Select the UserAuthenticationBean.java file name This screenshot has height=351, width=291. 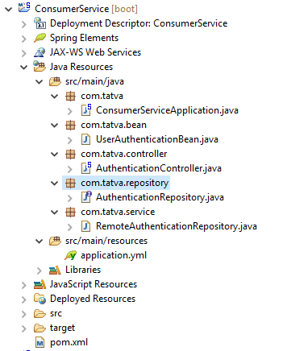coord(157,139)
